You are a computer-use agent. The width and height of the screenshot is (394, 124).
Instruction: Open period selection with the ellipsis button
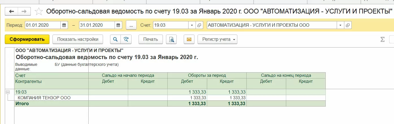pyautogui.click(x=131, y=25)
